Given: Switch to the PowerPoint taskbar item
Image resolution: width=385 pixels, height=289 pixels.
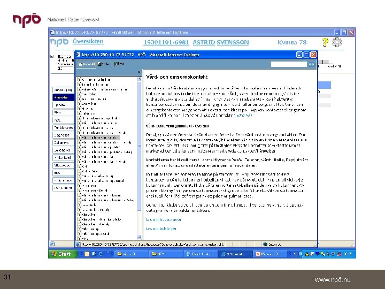Looking at the screenshot, I should pos(269,254).
